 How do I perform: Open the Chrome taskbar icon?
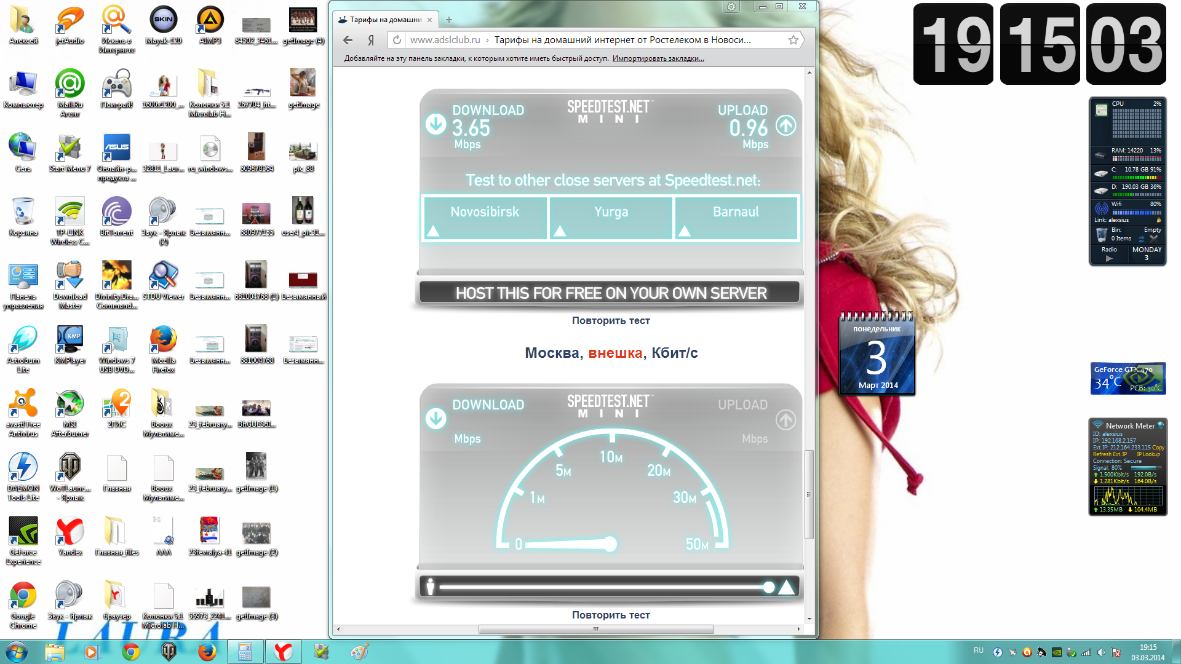click(x=130, y=652)
